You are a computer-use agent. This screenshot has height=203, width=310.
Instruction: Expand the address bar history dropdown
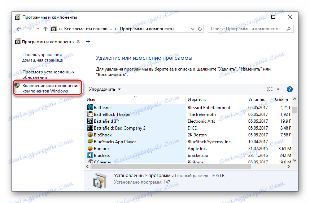click(x=193, y=29)
